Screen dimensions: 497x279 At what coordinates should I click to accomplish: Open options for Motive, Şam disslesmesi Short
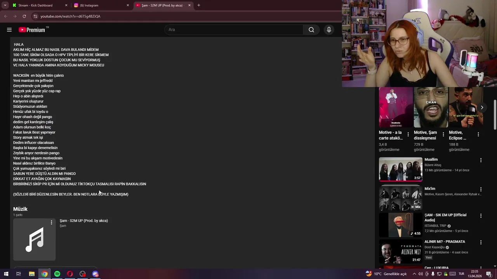[443, 134]
